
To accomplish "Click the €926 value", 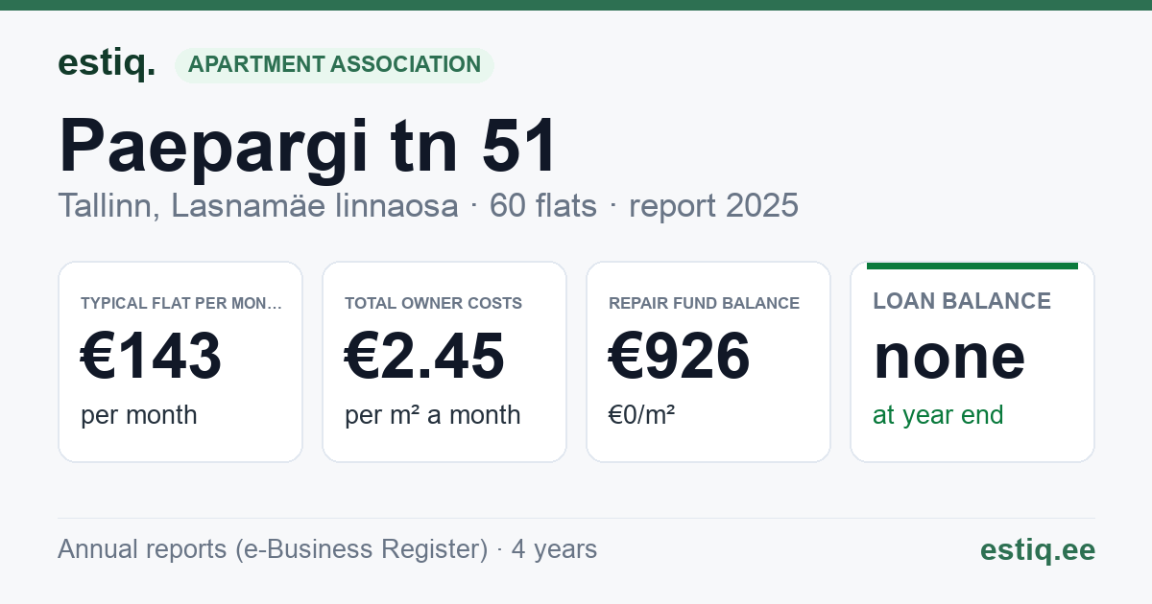I will pyautogui.click(x=680, y=356).
